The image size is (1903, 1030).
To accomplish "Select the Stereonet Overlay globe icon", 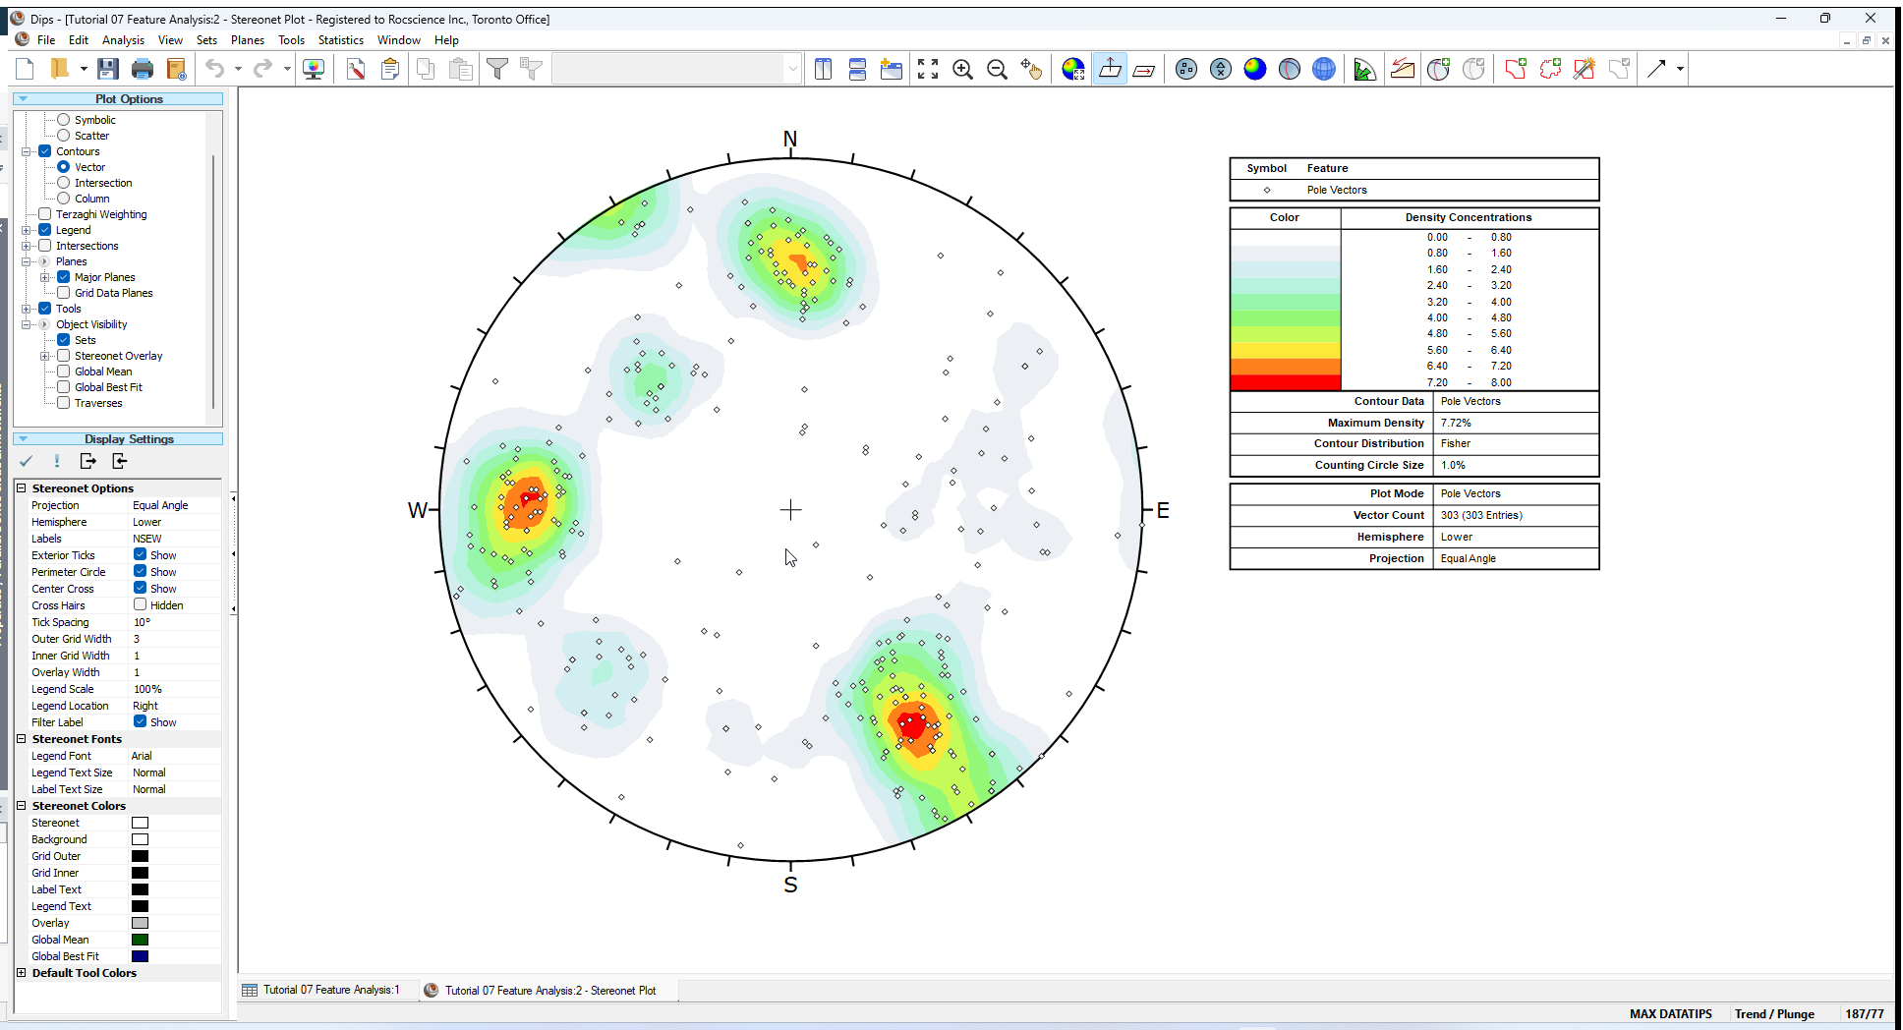I will click(x=1324, y=69).
